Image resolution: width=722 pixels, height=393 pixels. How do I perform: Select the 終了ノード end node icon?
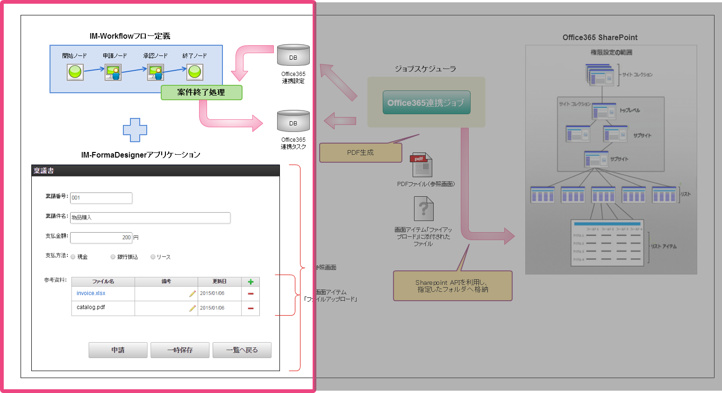click(x=194, y=72)
